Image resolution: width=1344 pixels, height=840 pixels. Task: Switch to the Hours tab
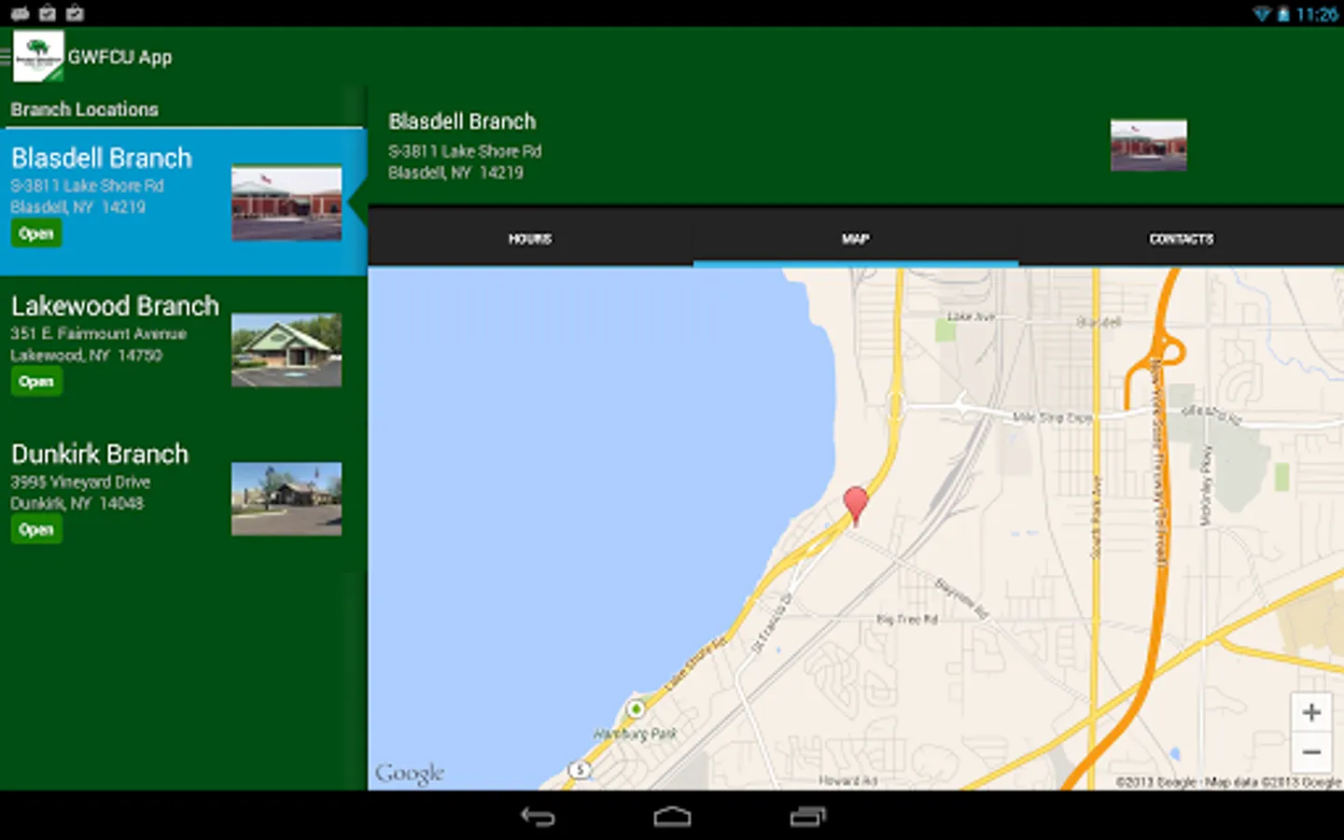point(530,239)
